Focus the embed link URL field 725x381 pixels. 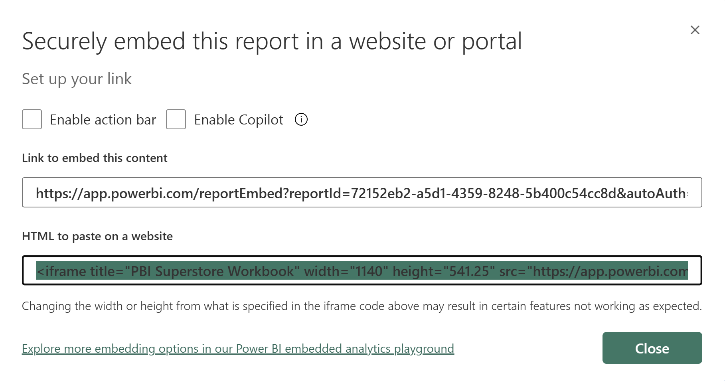[x=362, y=192]
